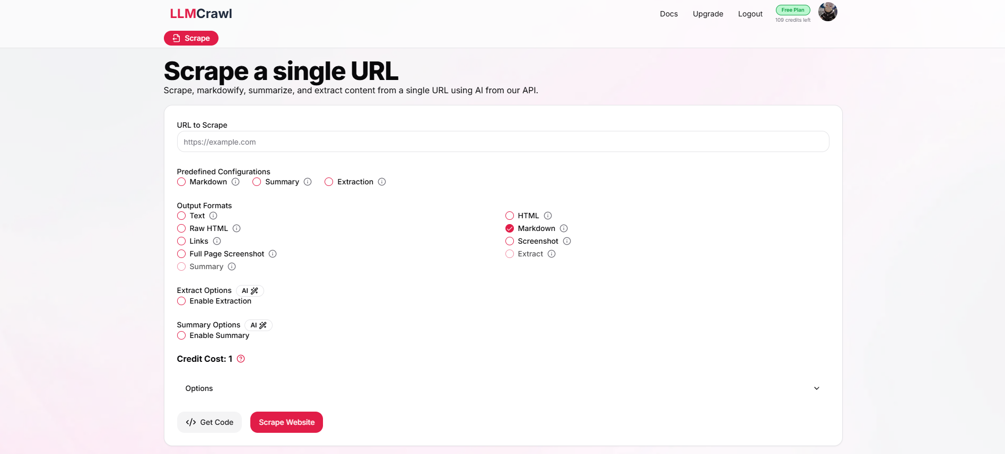
Task: Select the Extraction predefined configuration radio
Action: pyautogui.click(x=329, y=182)
